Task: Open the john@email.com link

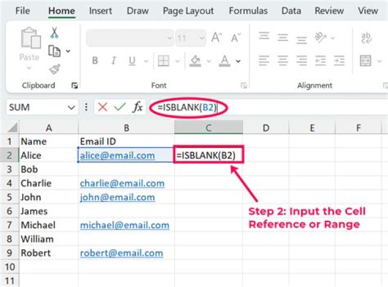Action: pos(117,197)
